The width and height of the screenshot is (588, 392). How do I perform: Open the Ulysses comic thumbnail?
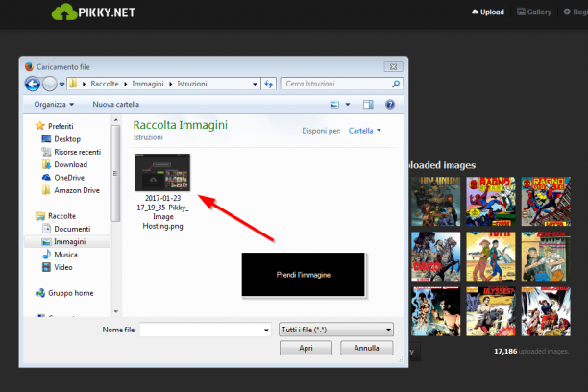tap(491, 311)
